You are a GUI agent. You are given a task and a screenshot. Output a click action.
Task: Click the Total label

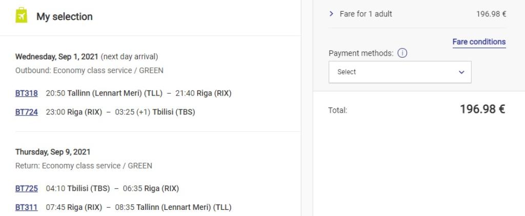click(337, 110)
